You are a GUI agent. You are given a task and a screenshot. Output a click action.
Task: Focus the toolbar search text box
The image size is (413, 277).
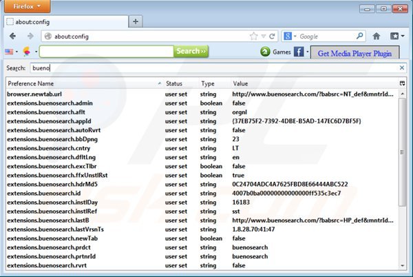coord(107,52)
